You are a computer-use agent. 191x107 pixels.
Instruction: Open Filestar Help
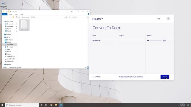[158, 19]
